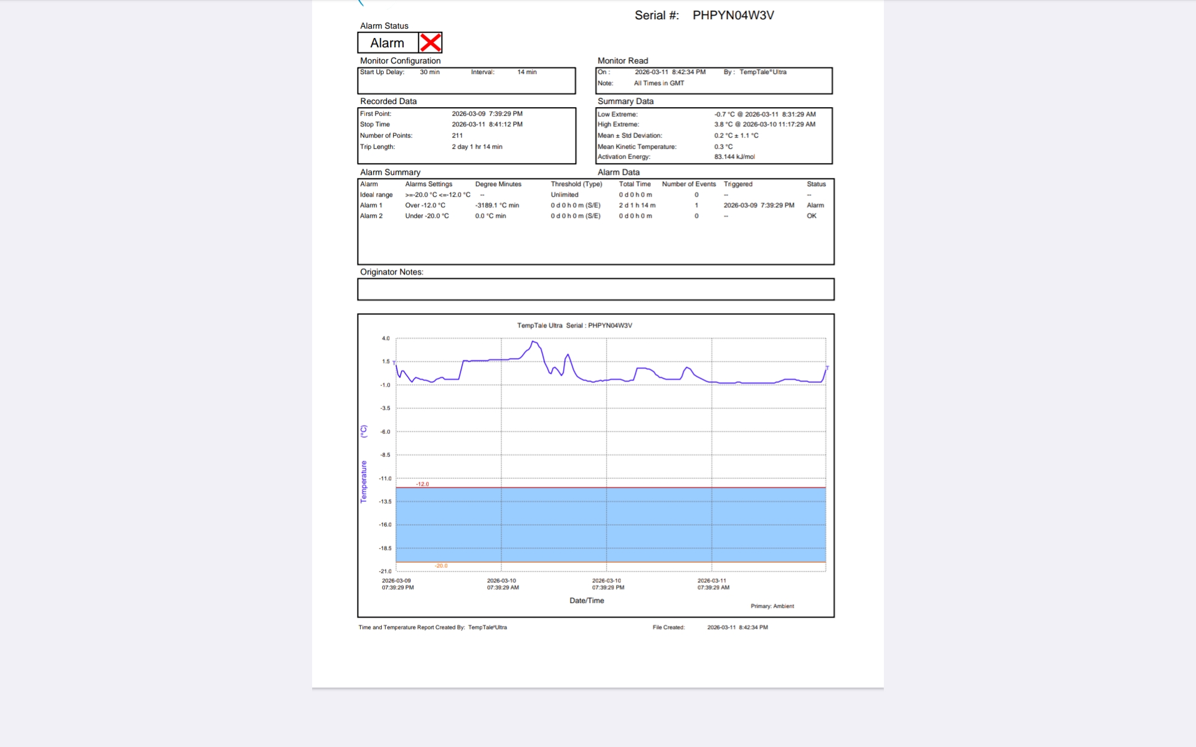Click the serial number PHPYN04W3V header text
Screen dimensions: 1196x747
click(733, 16)
